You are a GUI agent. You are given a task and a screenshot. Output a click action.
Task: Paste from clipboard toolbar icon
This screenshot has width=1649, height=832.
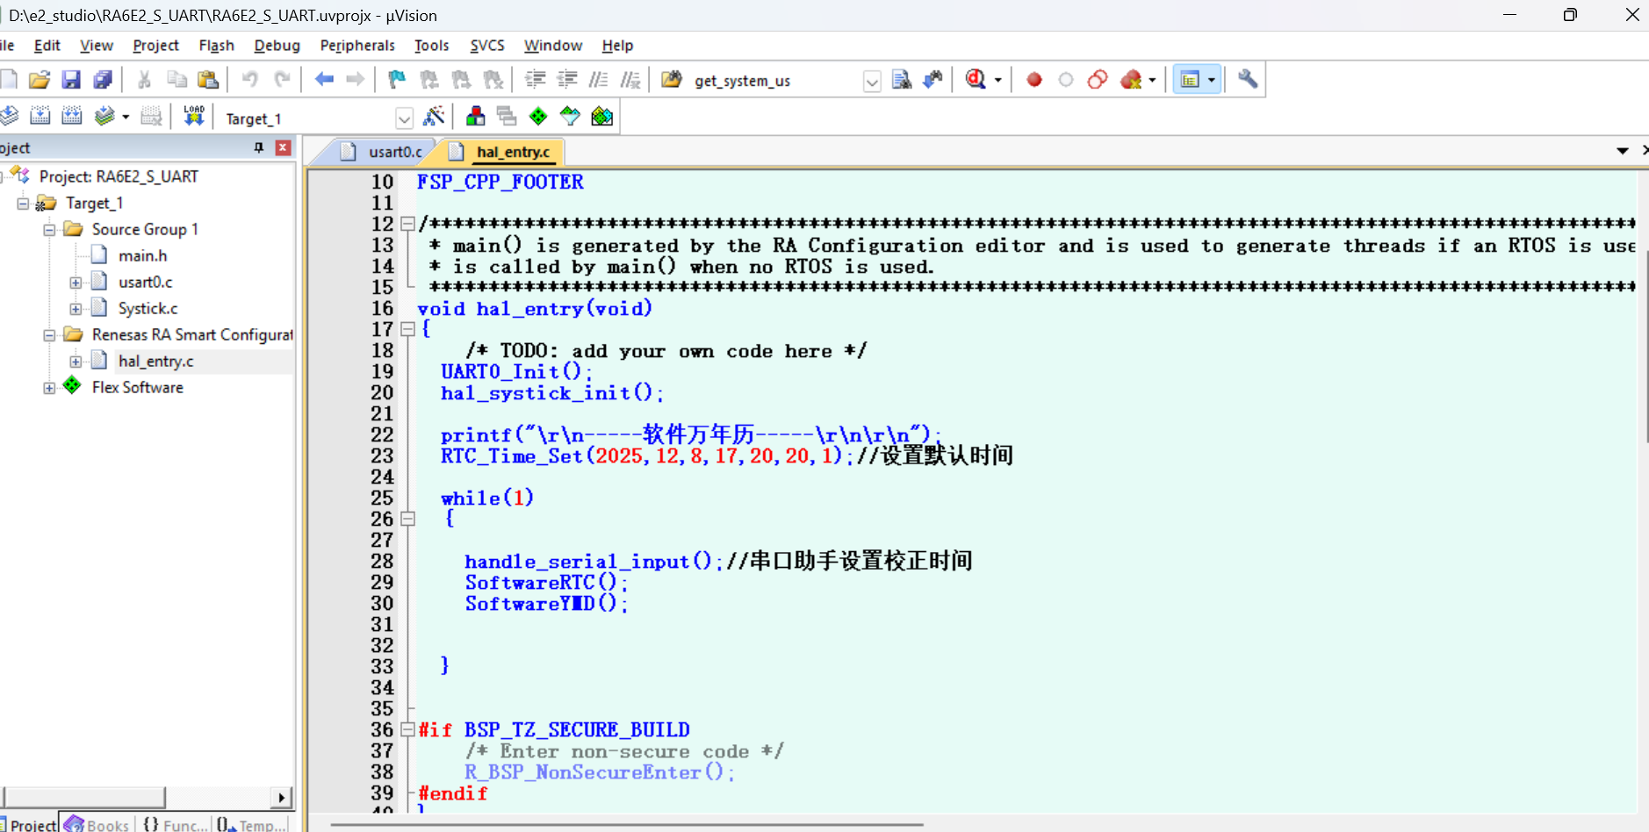(x=208, y=80)
